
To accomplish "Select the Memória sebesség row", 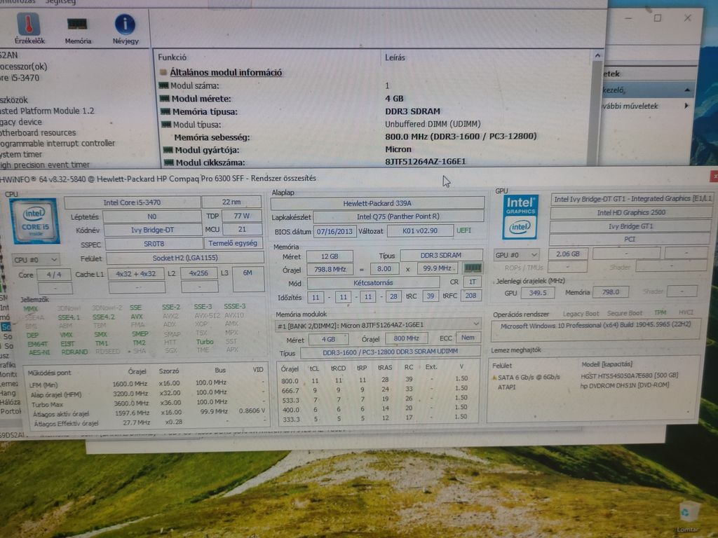I will pos(376,137).
